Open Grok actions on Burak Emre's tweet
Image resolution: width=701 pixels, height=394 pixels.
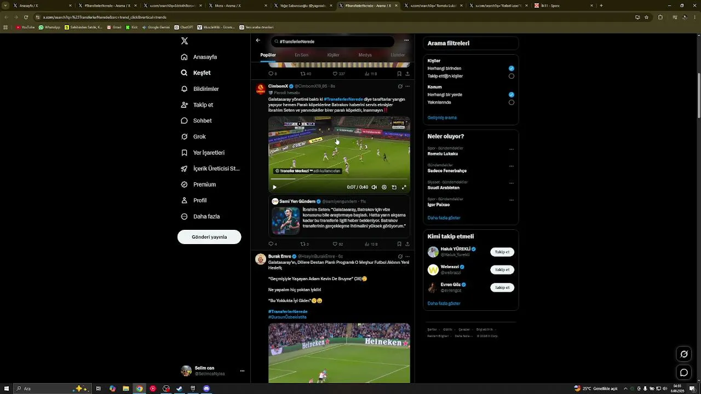(x=400, y=257)
